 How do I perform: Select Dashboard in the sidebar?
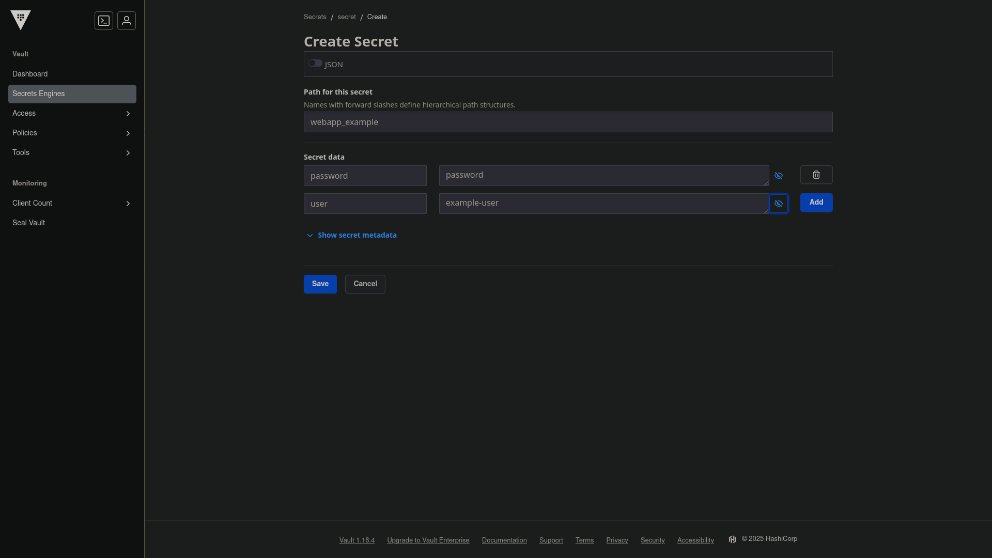pos(29,74)
